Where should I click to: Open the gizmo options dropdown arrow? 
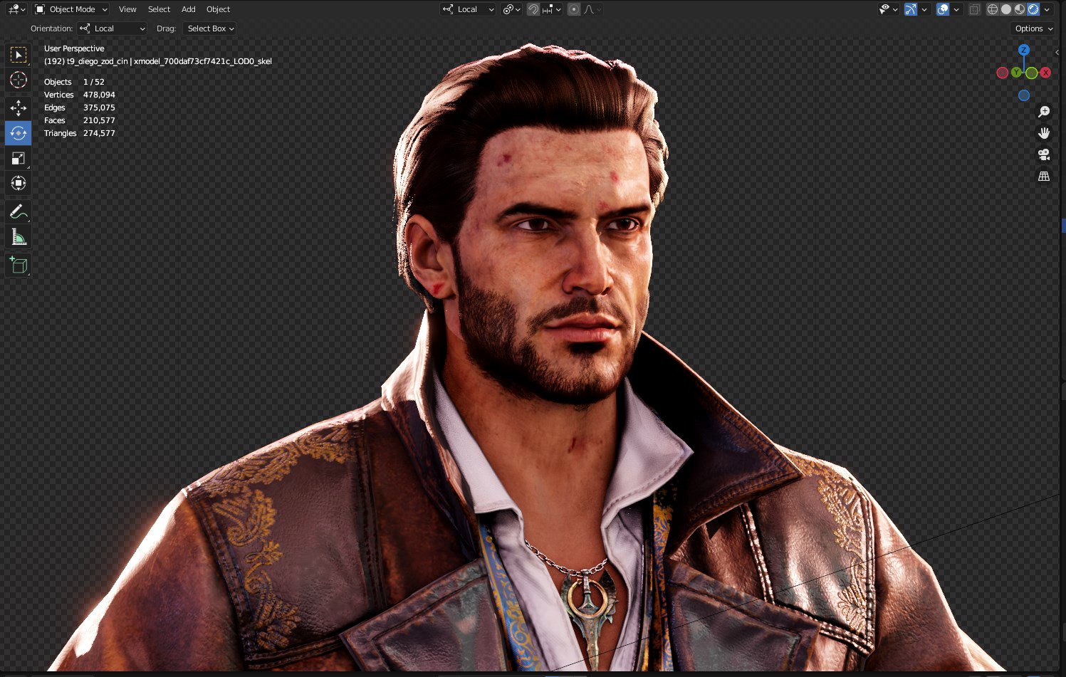pyautogui.click(x=924, y=9)
